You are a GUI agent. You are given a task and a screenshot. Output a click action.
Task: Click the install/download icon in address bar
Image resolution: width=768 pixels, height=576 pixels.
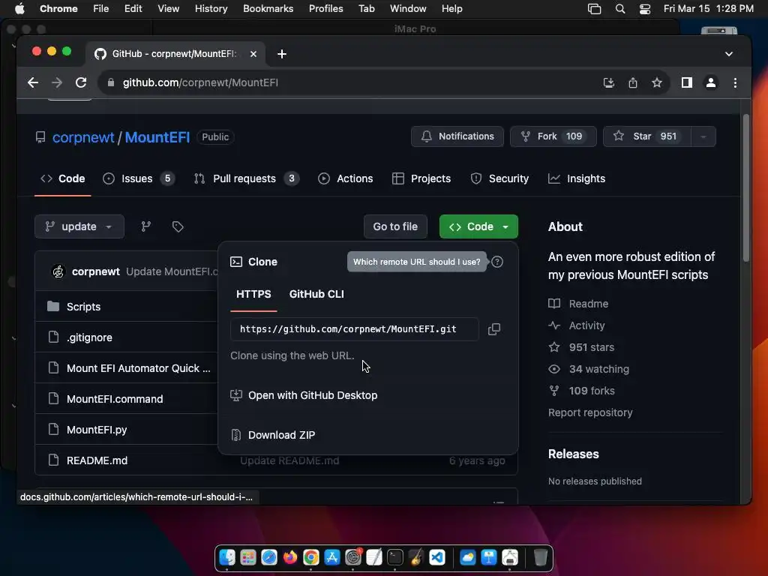609,82
